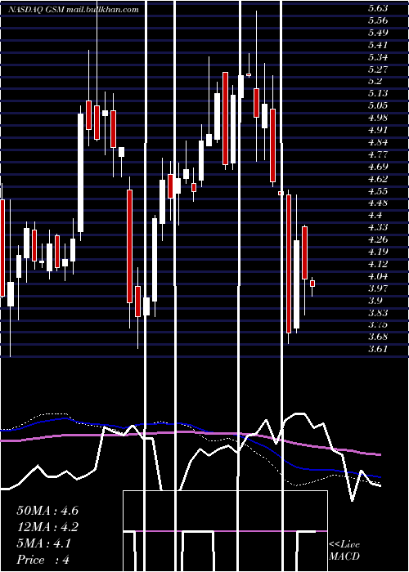The height and width of the screenshot is (572, 409).
Task: Select the 4.84 price value
Action: click(x=378, y=142)
